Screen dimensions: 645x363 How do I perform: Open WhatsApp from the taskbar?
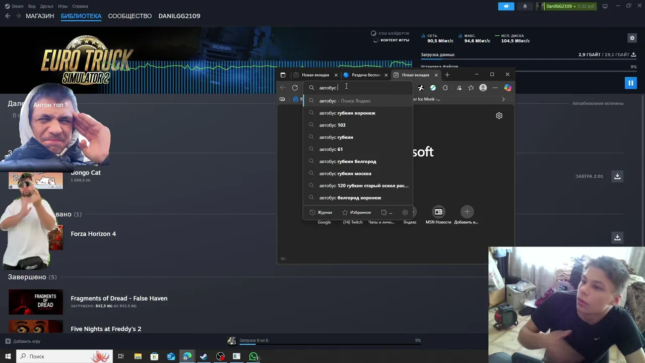coord(253,356)
